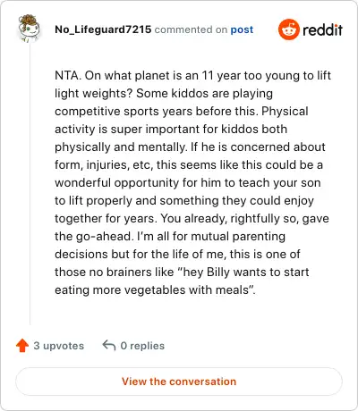
Task: Click the line starting "wonderful opportunity for him"
Action: (188, 183)
